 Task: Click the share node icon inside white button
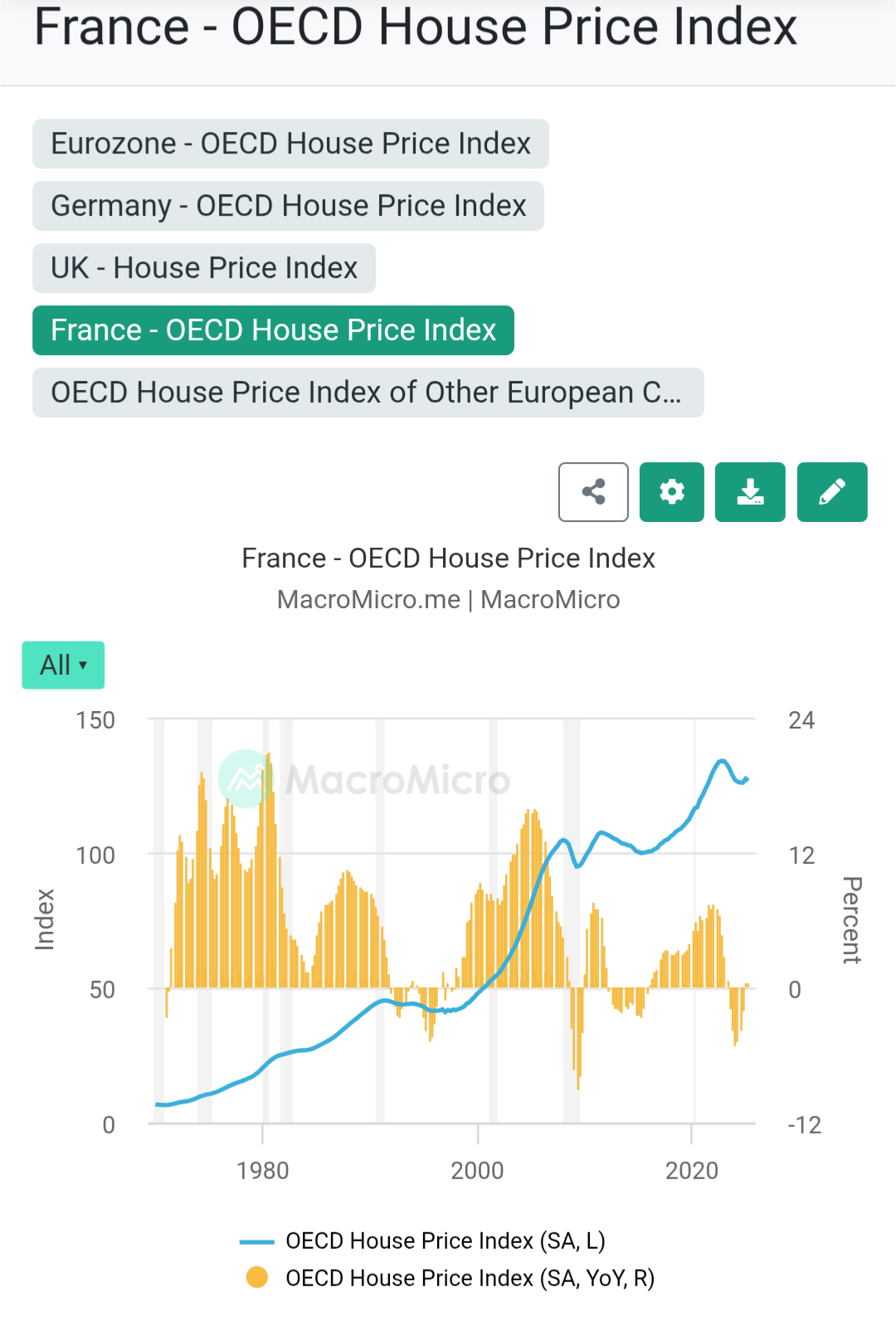point(592,492)
